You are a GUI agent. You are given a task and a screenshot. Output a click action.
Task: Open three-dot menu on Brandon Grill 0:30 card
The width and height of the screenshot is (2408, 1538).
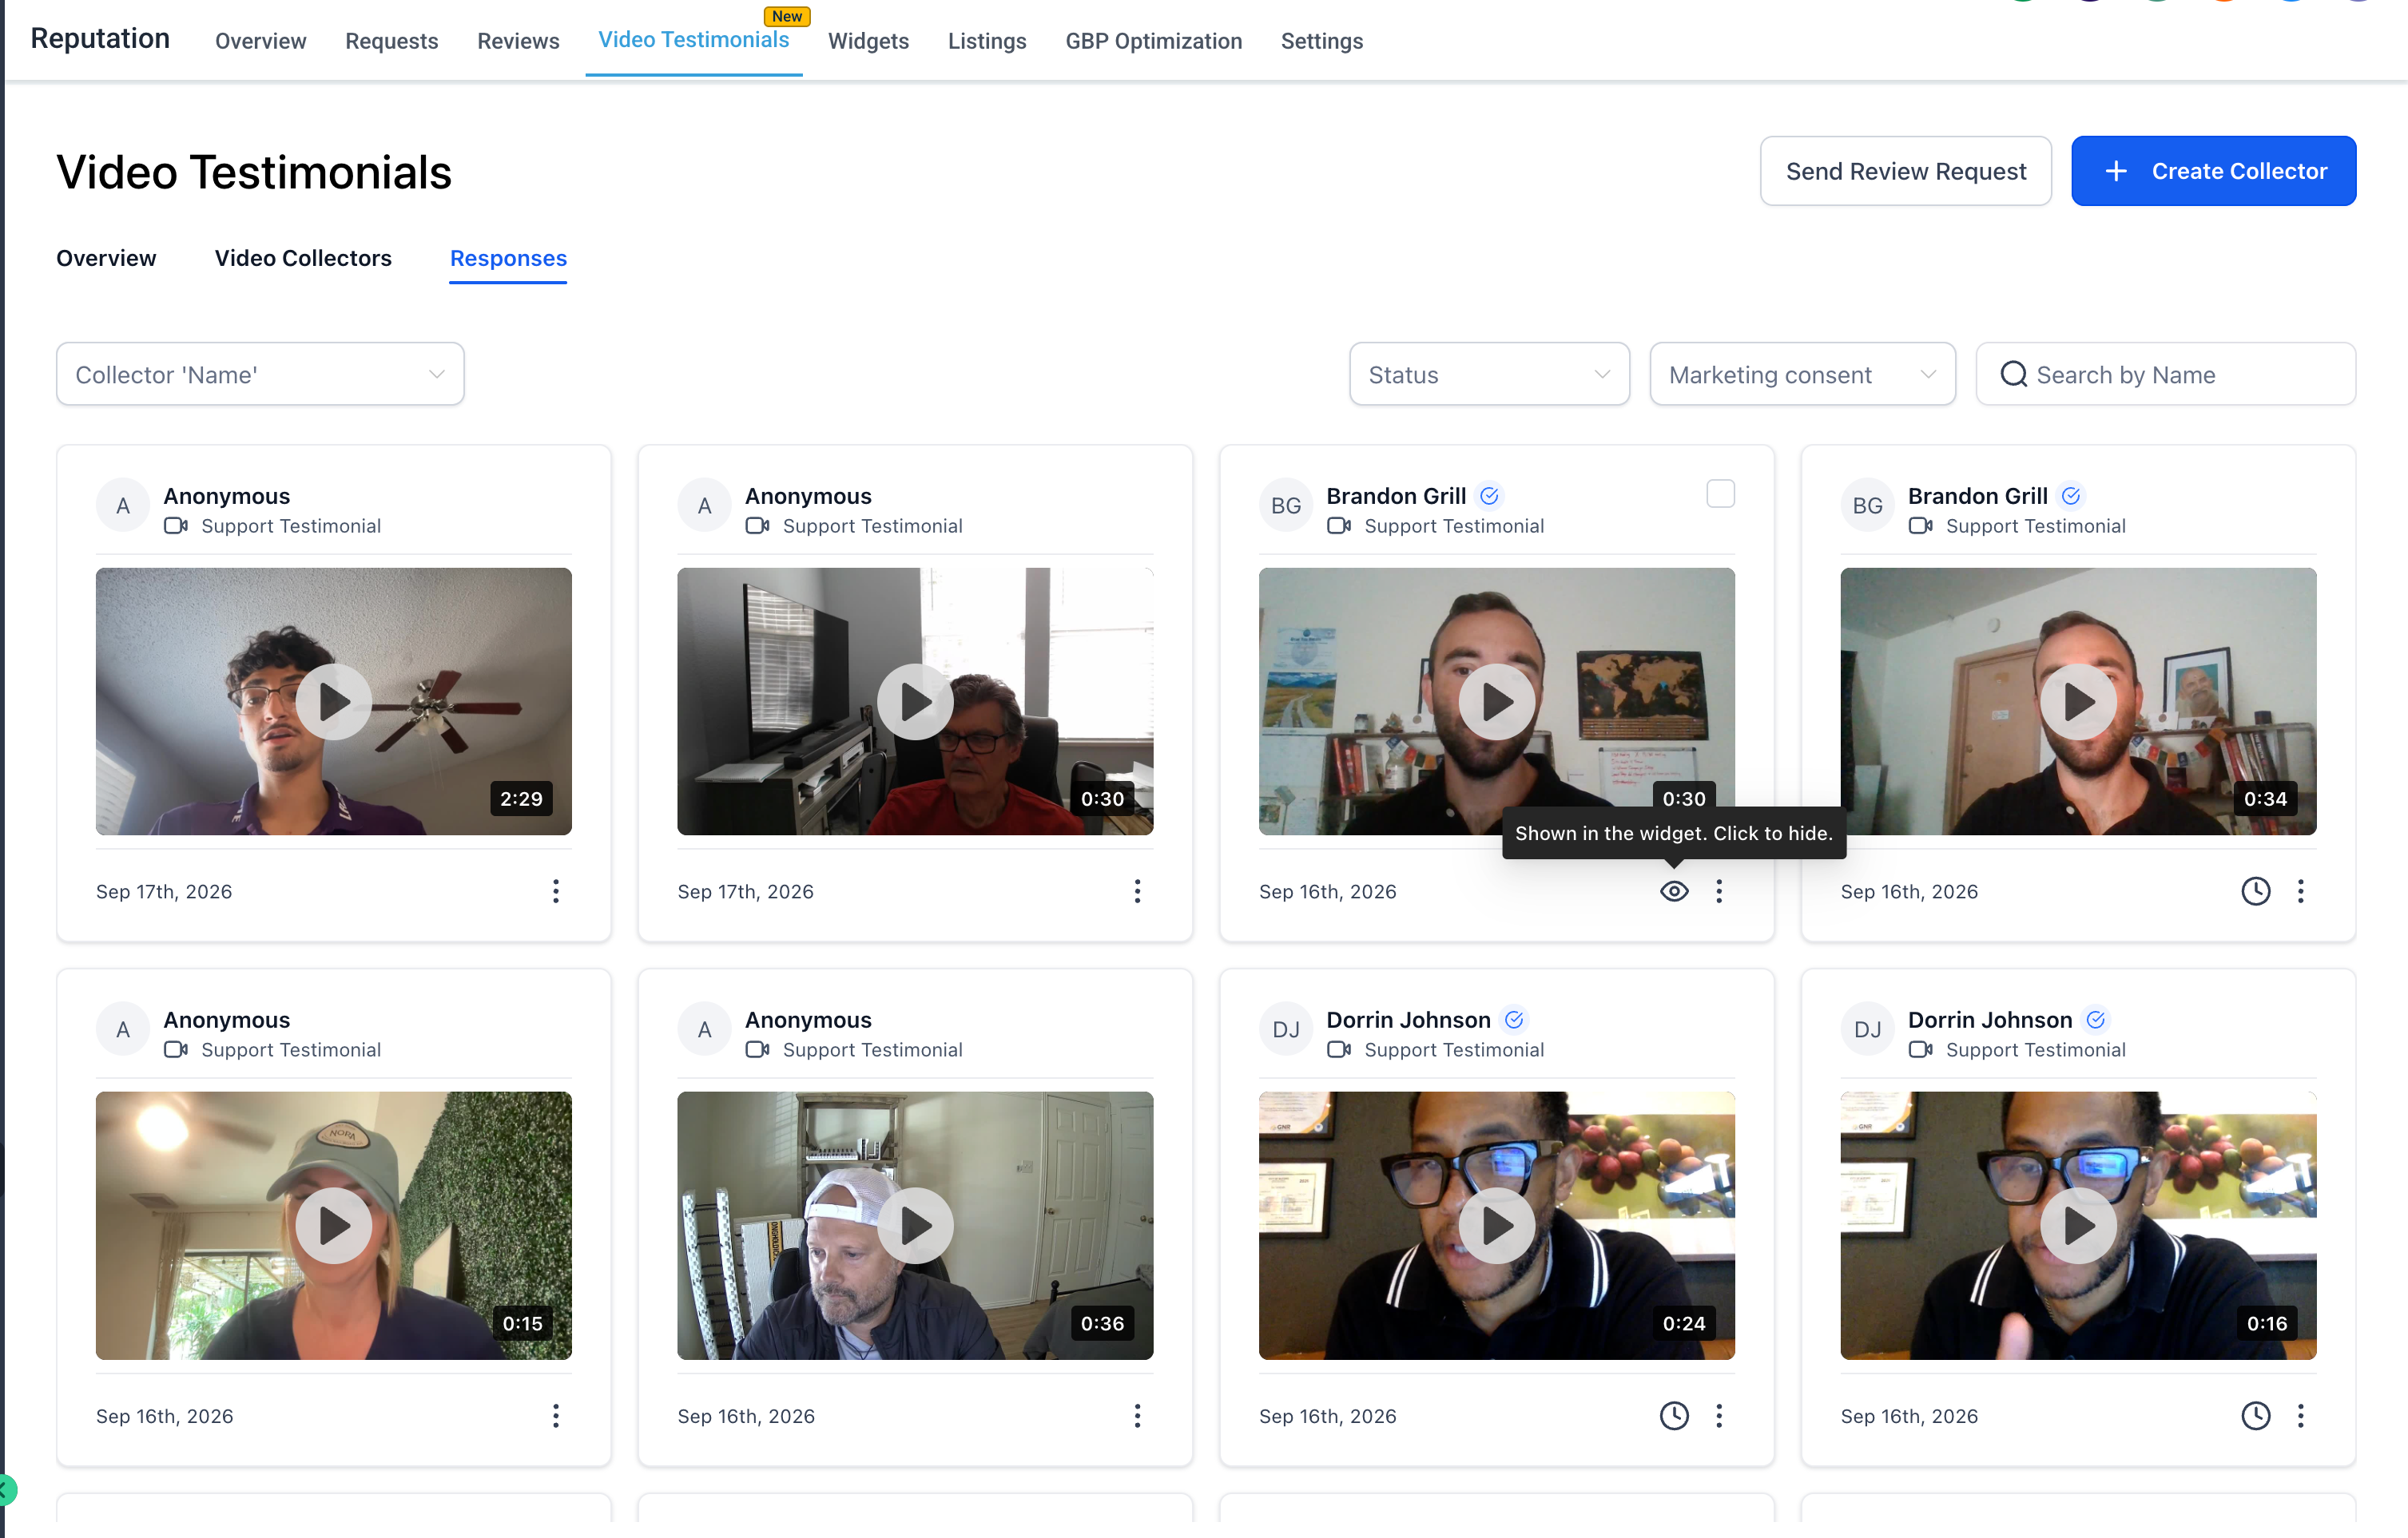click(x=1719, y=890)
